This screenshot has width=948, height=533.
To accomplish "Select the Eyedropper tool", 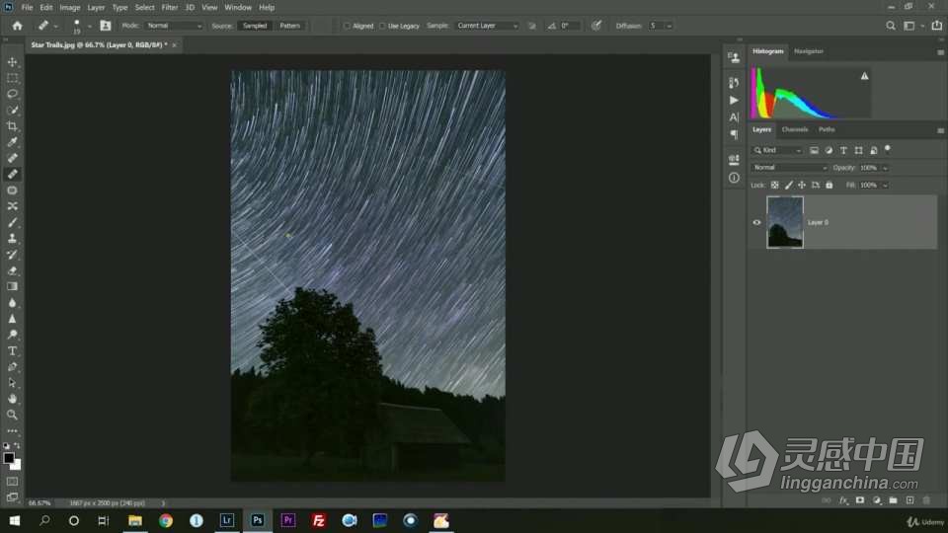I will [x=12, y=142].
